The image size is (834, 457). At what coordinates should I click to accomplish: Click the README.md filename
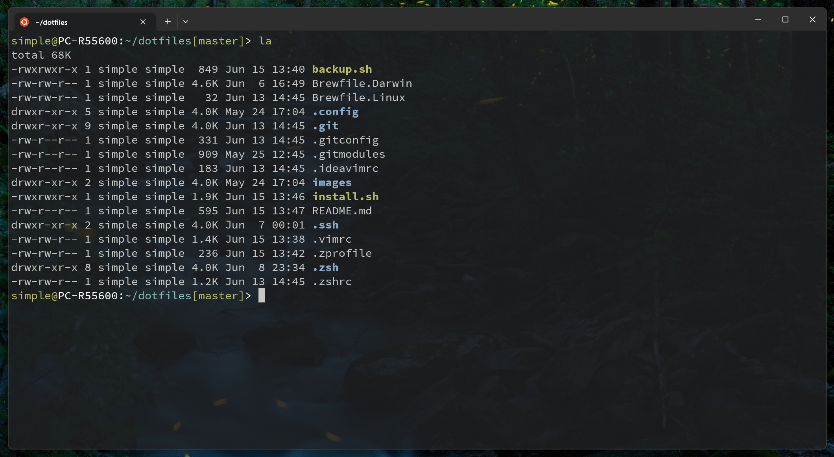[341, 211]
